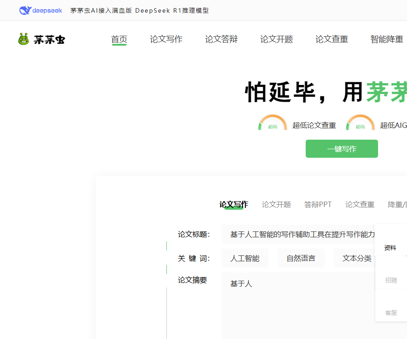The height and width of the screenshot is (339, 407).
Task: Click the 关键词 label
Action: point(194,259)
